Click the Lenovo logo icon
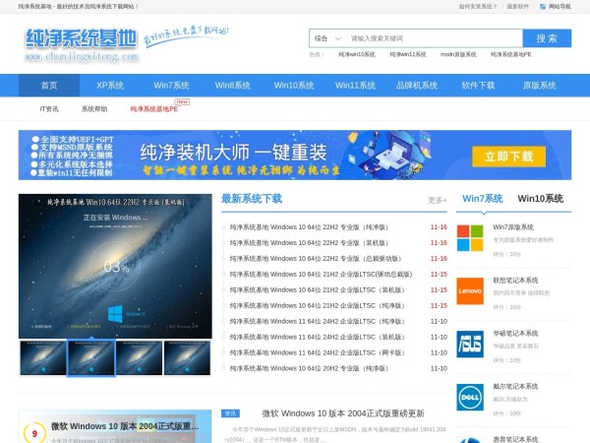Image resolution: width=590 pixels, height=443 pixels. 470,289
